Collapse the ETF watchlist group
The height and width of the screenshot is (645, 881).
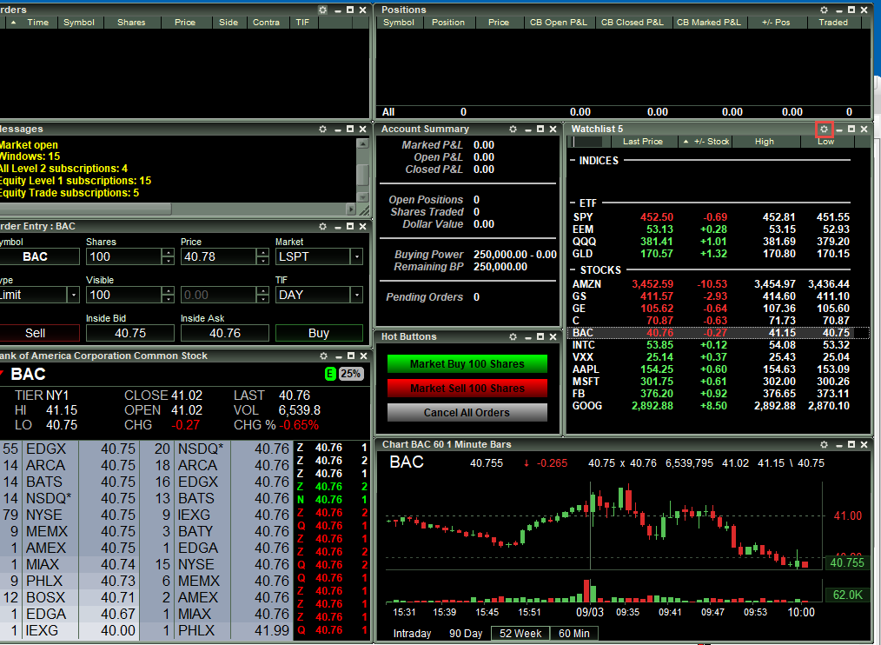pos(573,203)
